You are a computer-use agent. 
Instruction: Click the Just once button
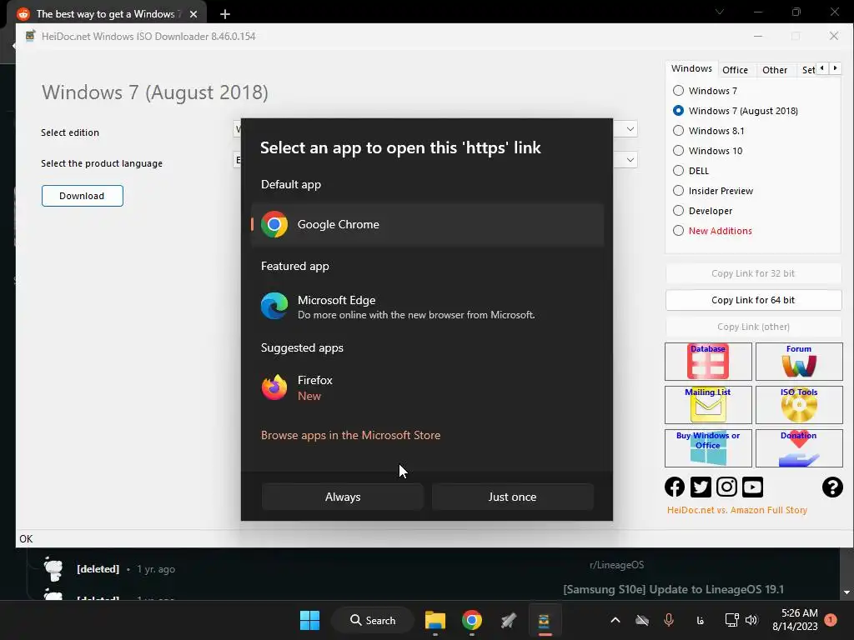pos(513,497)
